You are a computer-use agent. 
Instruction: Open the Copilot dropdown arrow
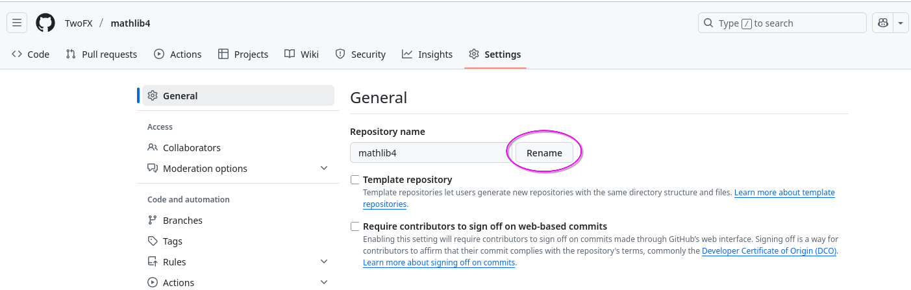(x=901, y=23)
